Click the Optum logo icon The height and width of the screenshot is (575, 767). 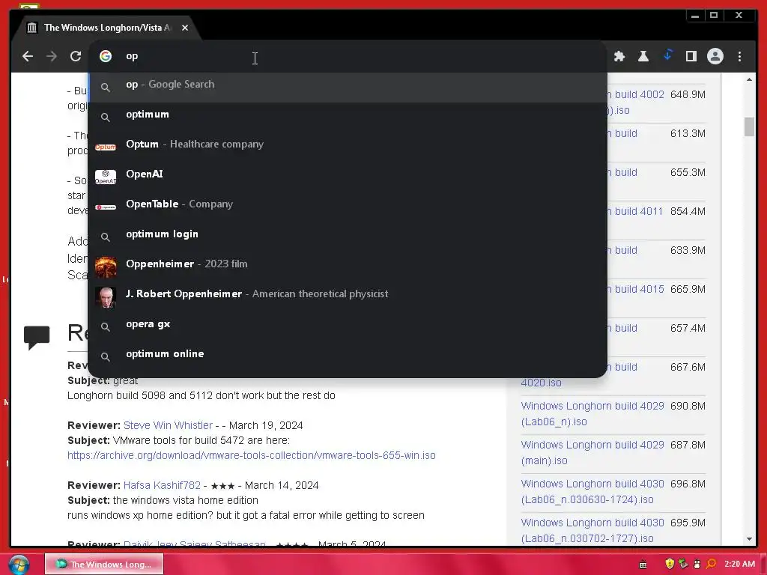pyautogui.click(x=105, y=147)
